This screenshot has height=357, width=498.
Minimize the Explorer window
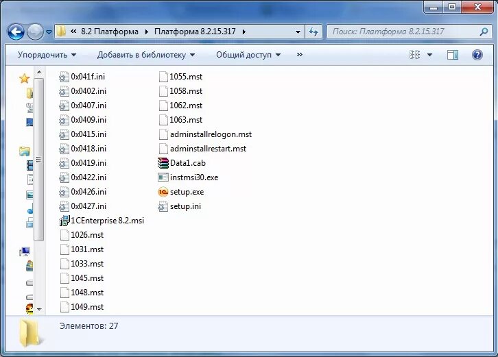[x=434, y=7]
